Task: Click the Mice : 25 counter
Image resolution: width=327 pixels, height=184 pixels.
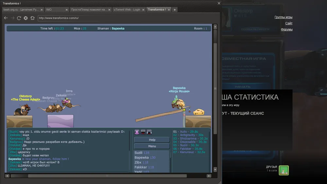Action: click(80, 28)
